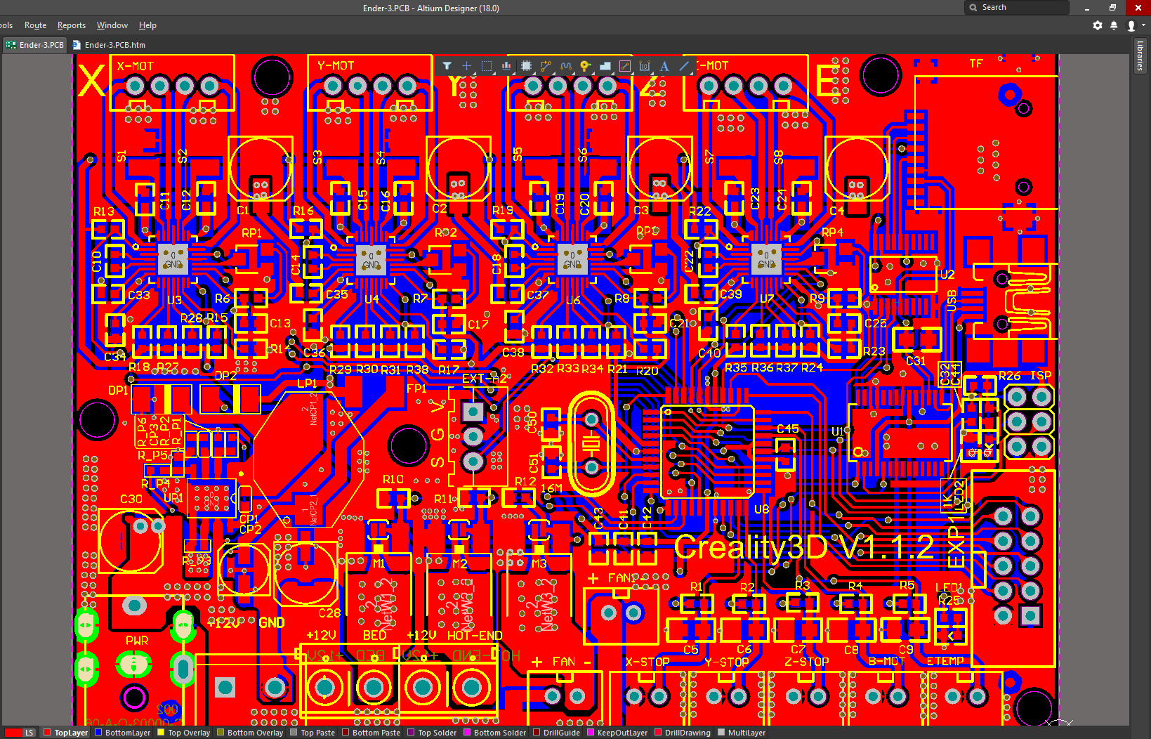Select the DrillDrawing layer tab

[682, 733]
